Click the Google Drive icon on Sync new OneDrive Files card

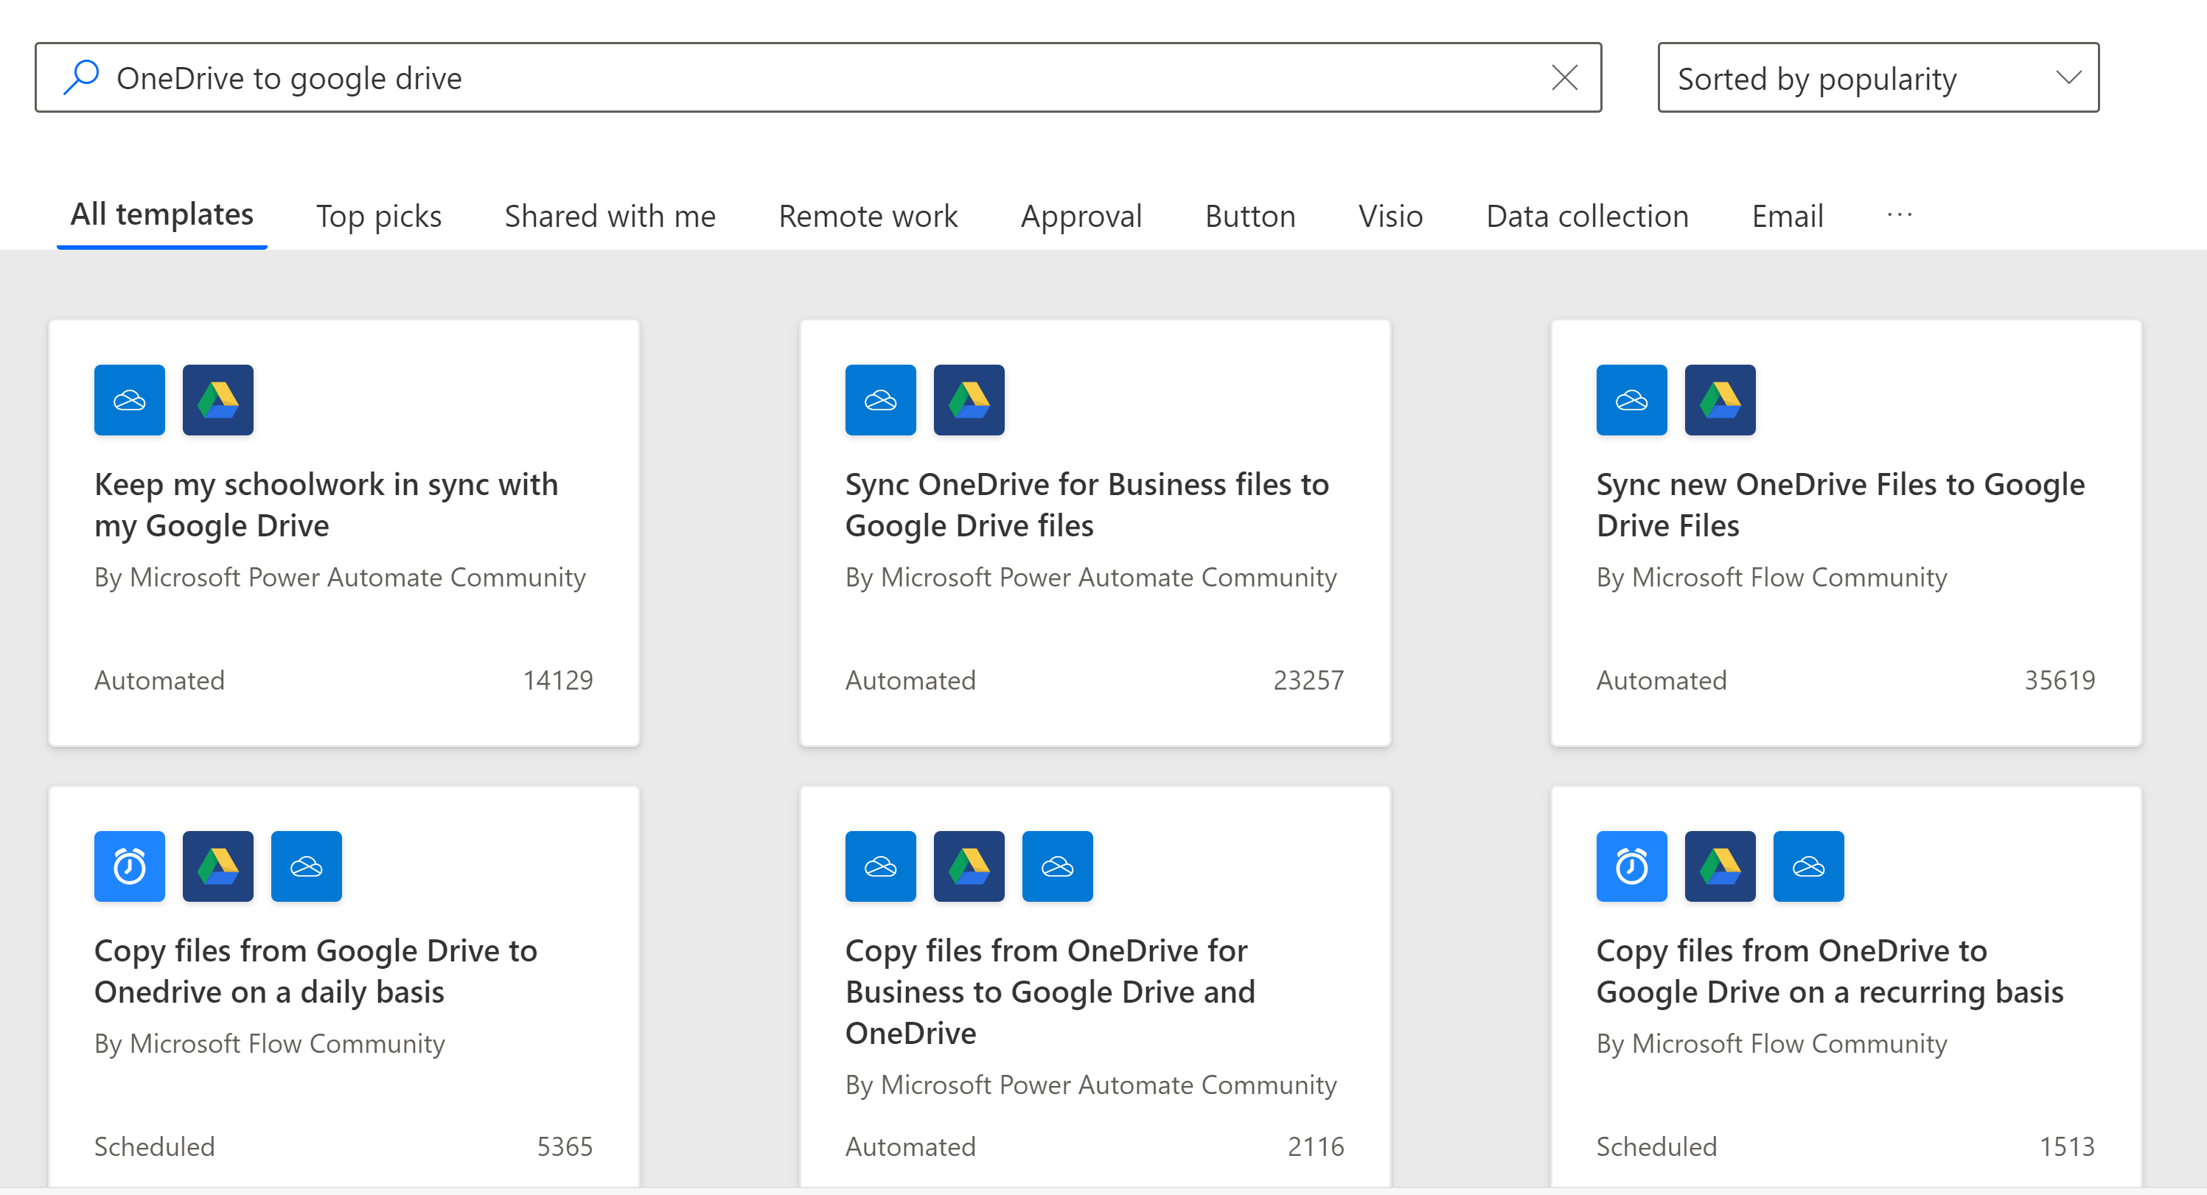(x=1719, y=400)
